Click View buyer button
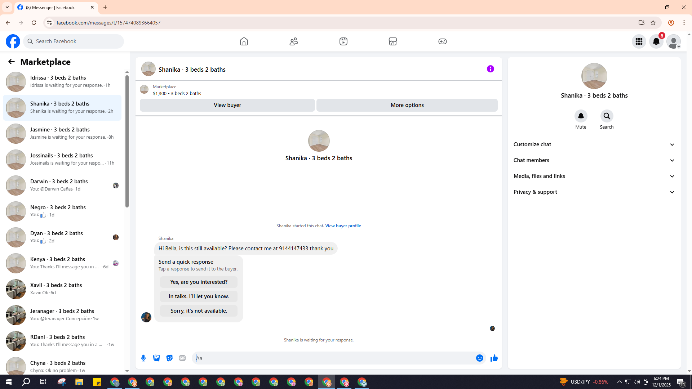 tap(227, 105)
